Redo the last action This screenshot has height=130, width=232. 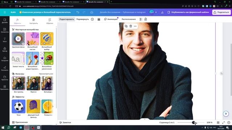[84, 12]
